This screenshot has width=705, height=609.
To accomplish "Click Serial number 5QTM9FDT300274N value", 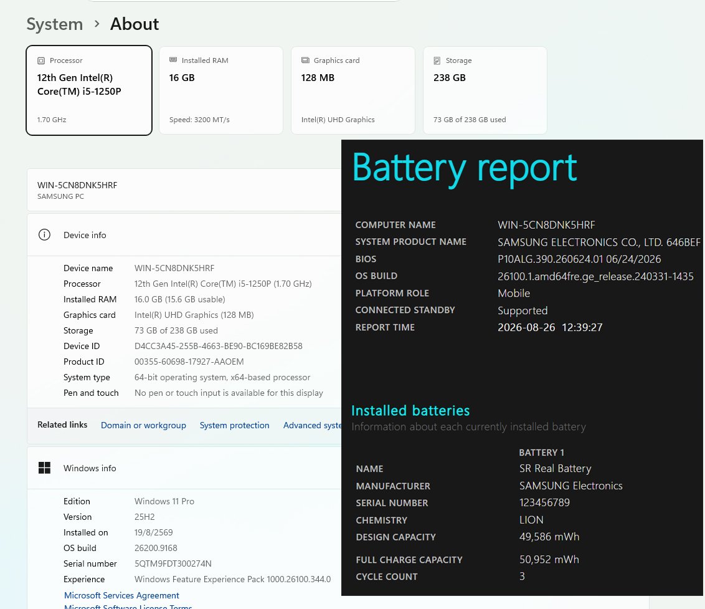I will tap(173, 563).
